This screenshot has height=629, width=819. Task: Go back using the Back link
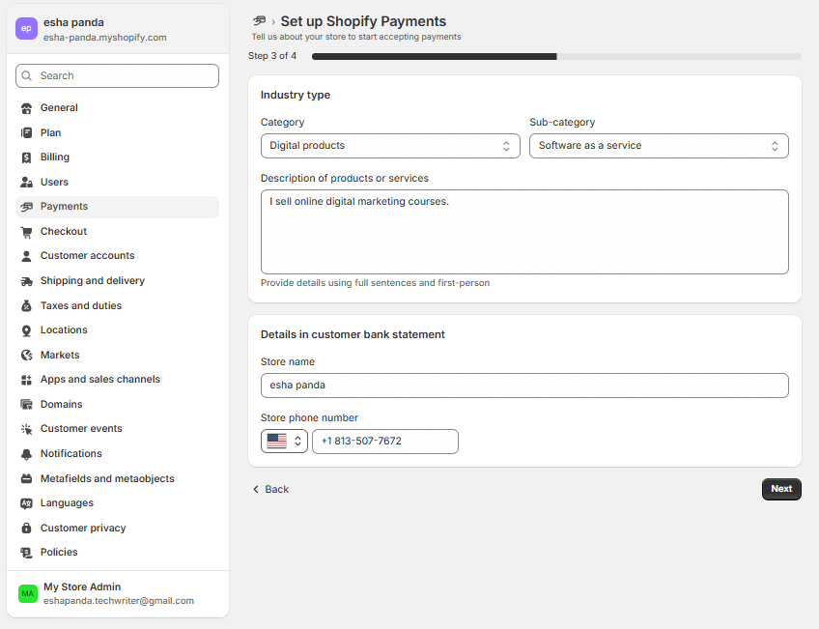pos(270,489)
